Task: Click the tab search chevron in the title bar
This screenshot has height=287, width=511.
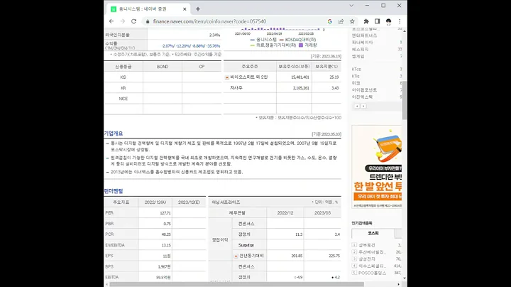Action: point(351,6)
